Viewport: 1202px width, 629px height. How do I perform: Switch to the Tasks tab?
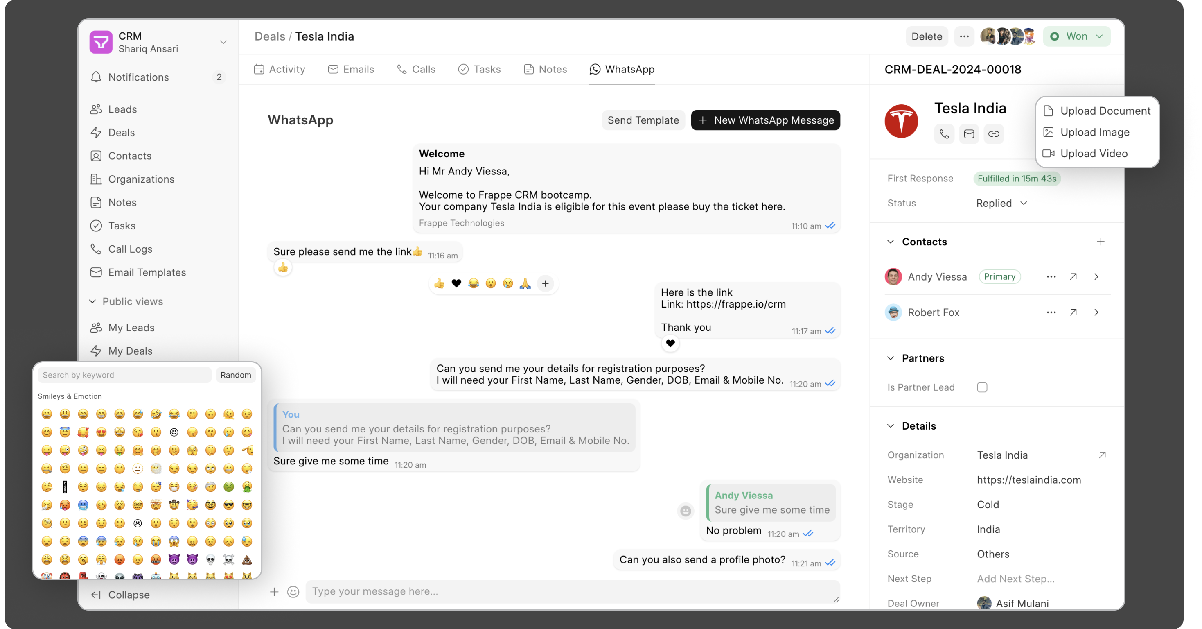click(479, 70)
